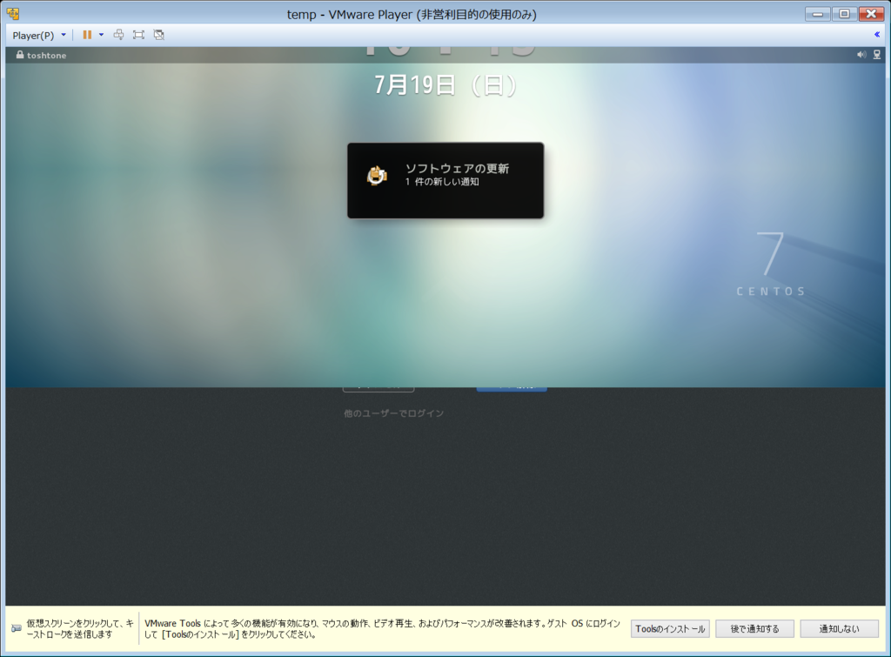Image resolution: width=891 pixels, height=657 pixels.
Task: Close the VMware Player window
Action: point(871,14)
